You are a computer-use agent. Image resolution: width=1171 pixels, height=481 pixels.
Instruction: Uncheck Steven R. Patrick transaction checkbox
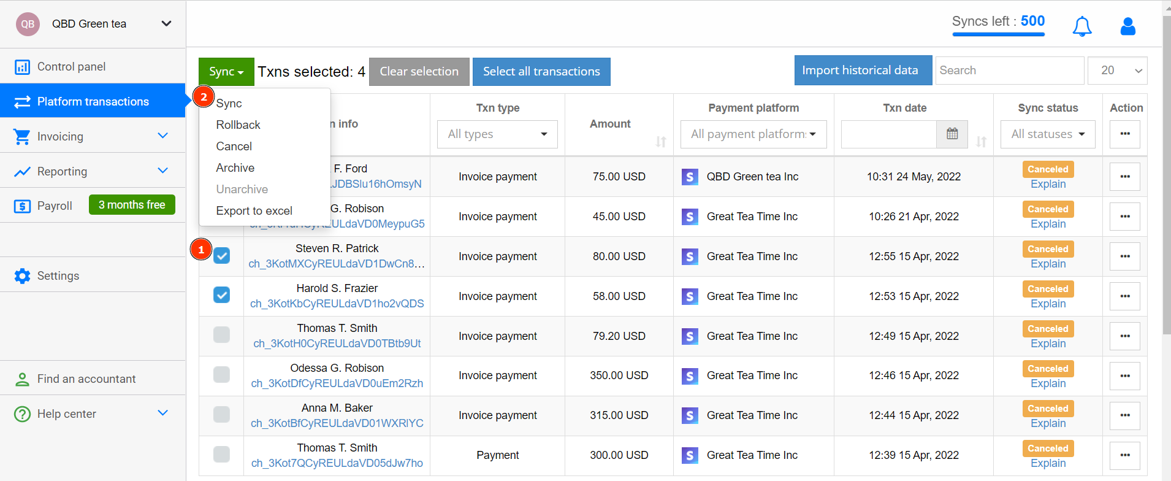pos(222,255)
